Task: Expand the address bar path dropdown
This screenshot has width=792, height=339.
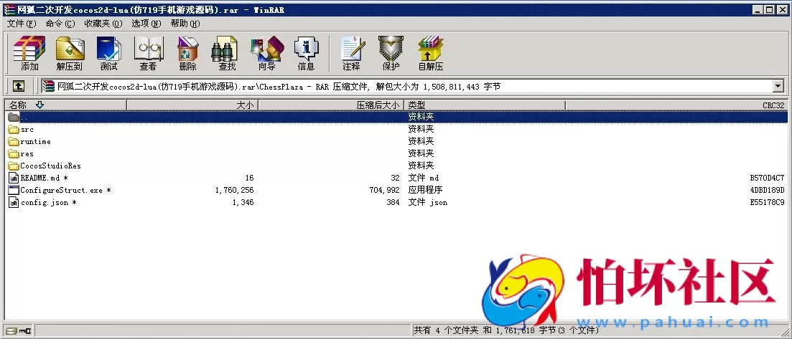Action: point(778,86)
